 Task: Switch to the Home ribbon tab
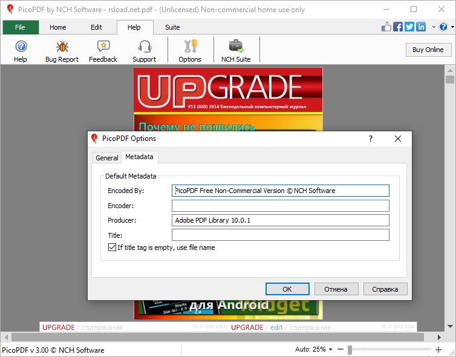[58, 27]
